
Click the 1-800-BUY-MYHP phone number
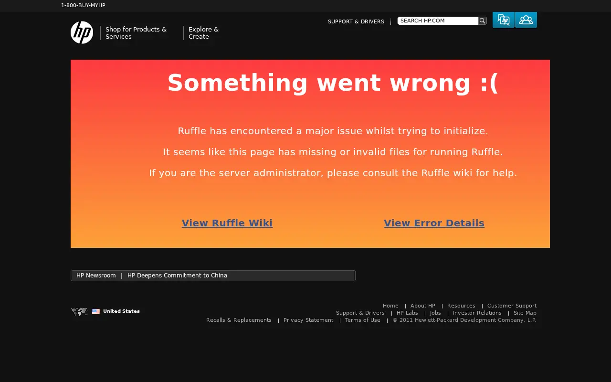[x=83, y=5]
